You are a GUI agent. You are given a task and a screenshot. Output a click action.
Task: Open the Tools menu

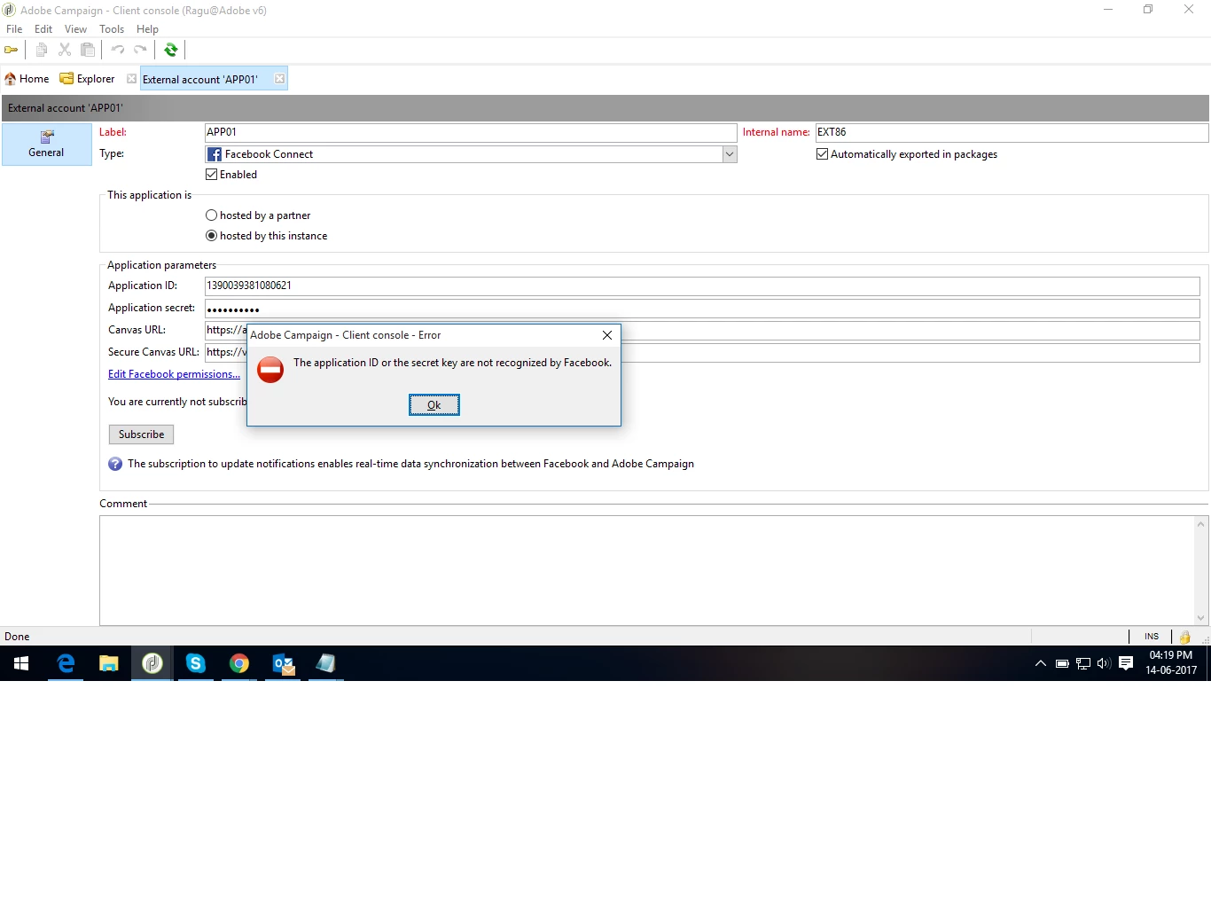tap(112, 29)
